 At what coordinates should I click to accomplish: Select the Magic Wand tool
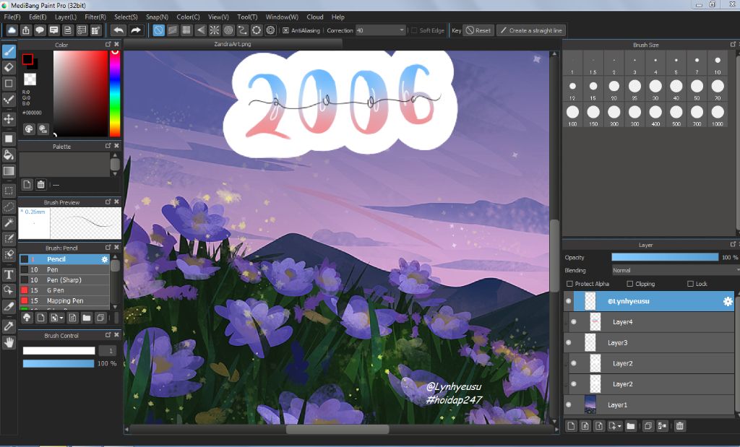(9, 222)
